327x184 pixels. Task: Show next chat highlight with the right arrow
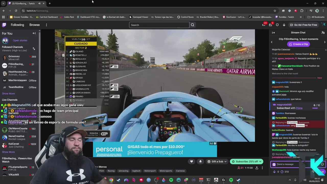click(325, 42)
